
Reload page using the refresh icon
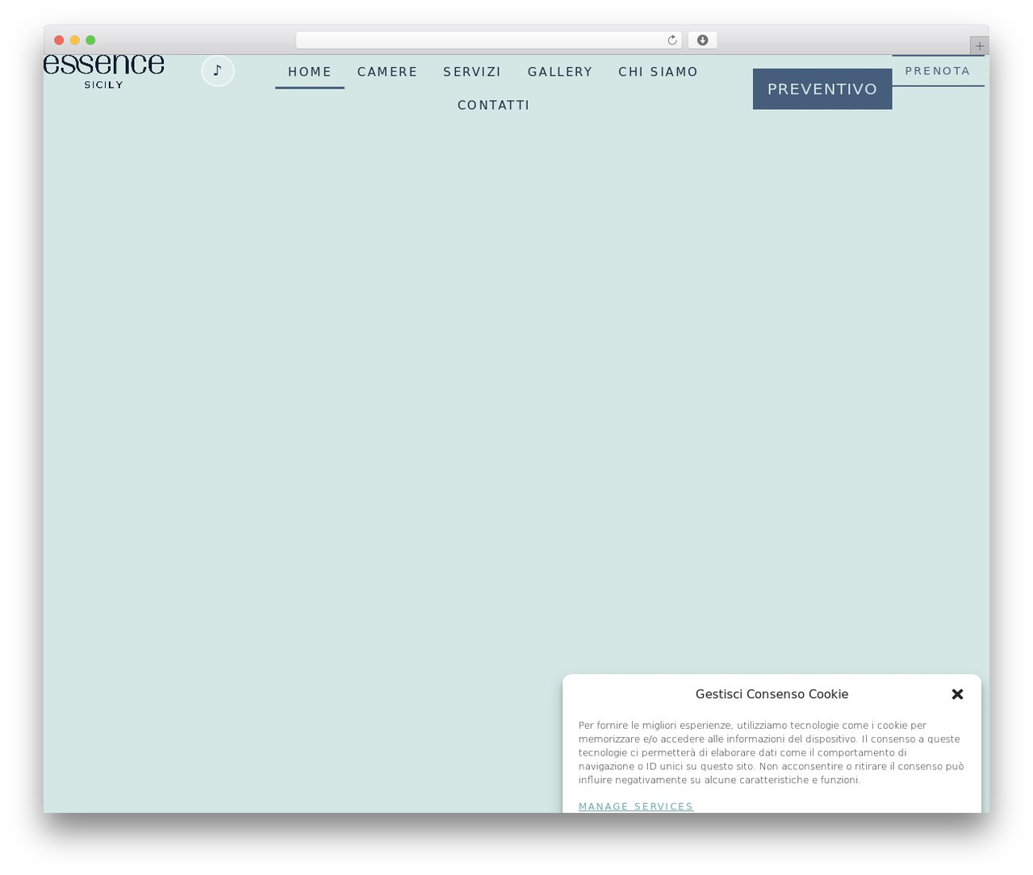671,40
